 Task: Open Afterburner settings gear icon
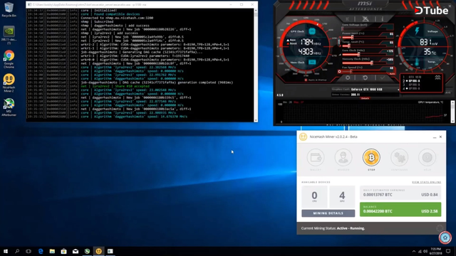point(348,78)
